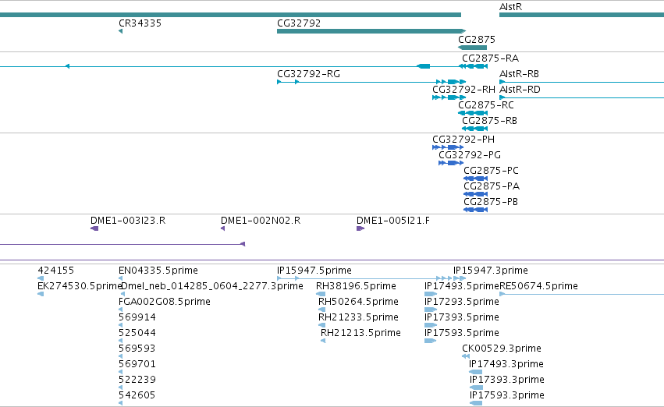The width and height of the screenshot is (664, 407).
Task: Select the IP17393.3prime EST label
Action: 507,380
